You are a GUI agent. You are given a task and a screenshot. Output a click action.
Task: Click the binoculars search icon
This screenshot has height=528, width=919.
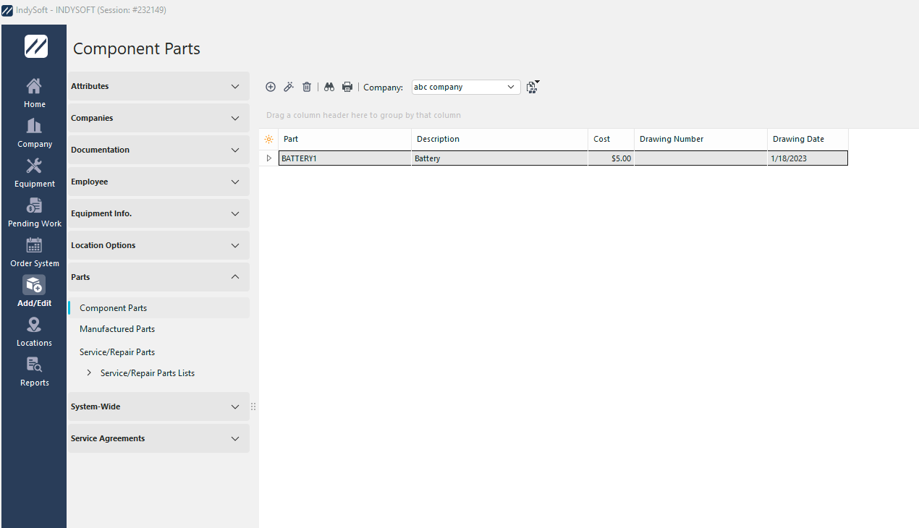click(329, 87)
